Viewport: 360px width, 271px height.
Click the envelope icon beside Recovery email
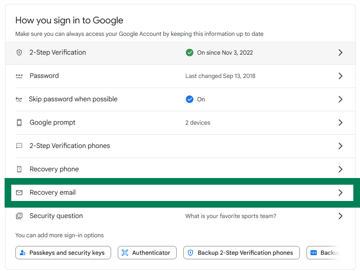pos(19,193)
